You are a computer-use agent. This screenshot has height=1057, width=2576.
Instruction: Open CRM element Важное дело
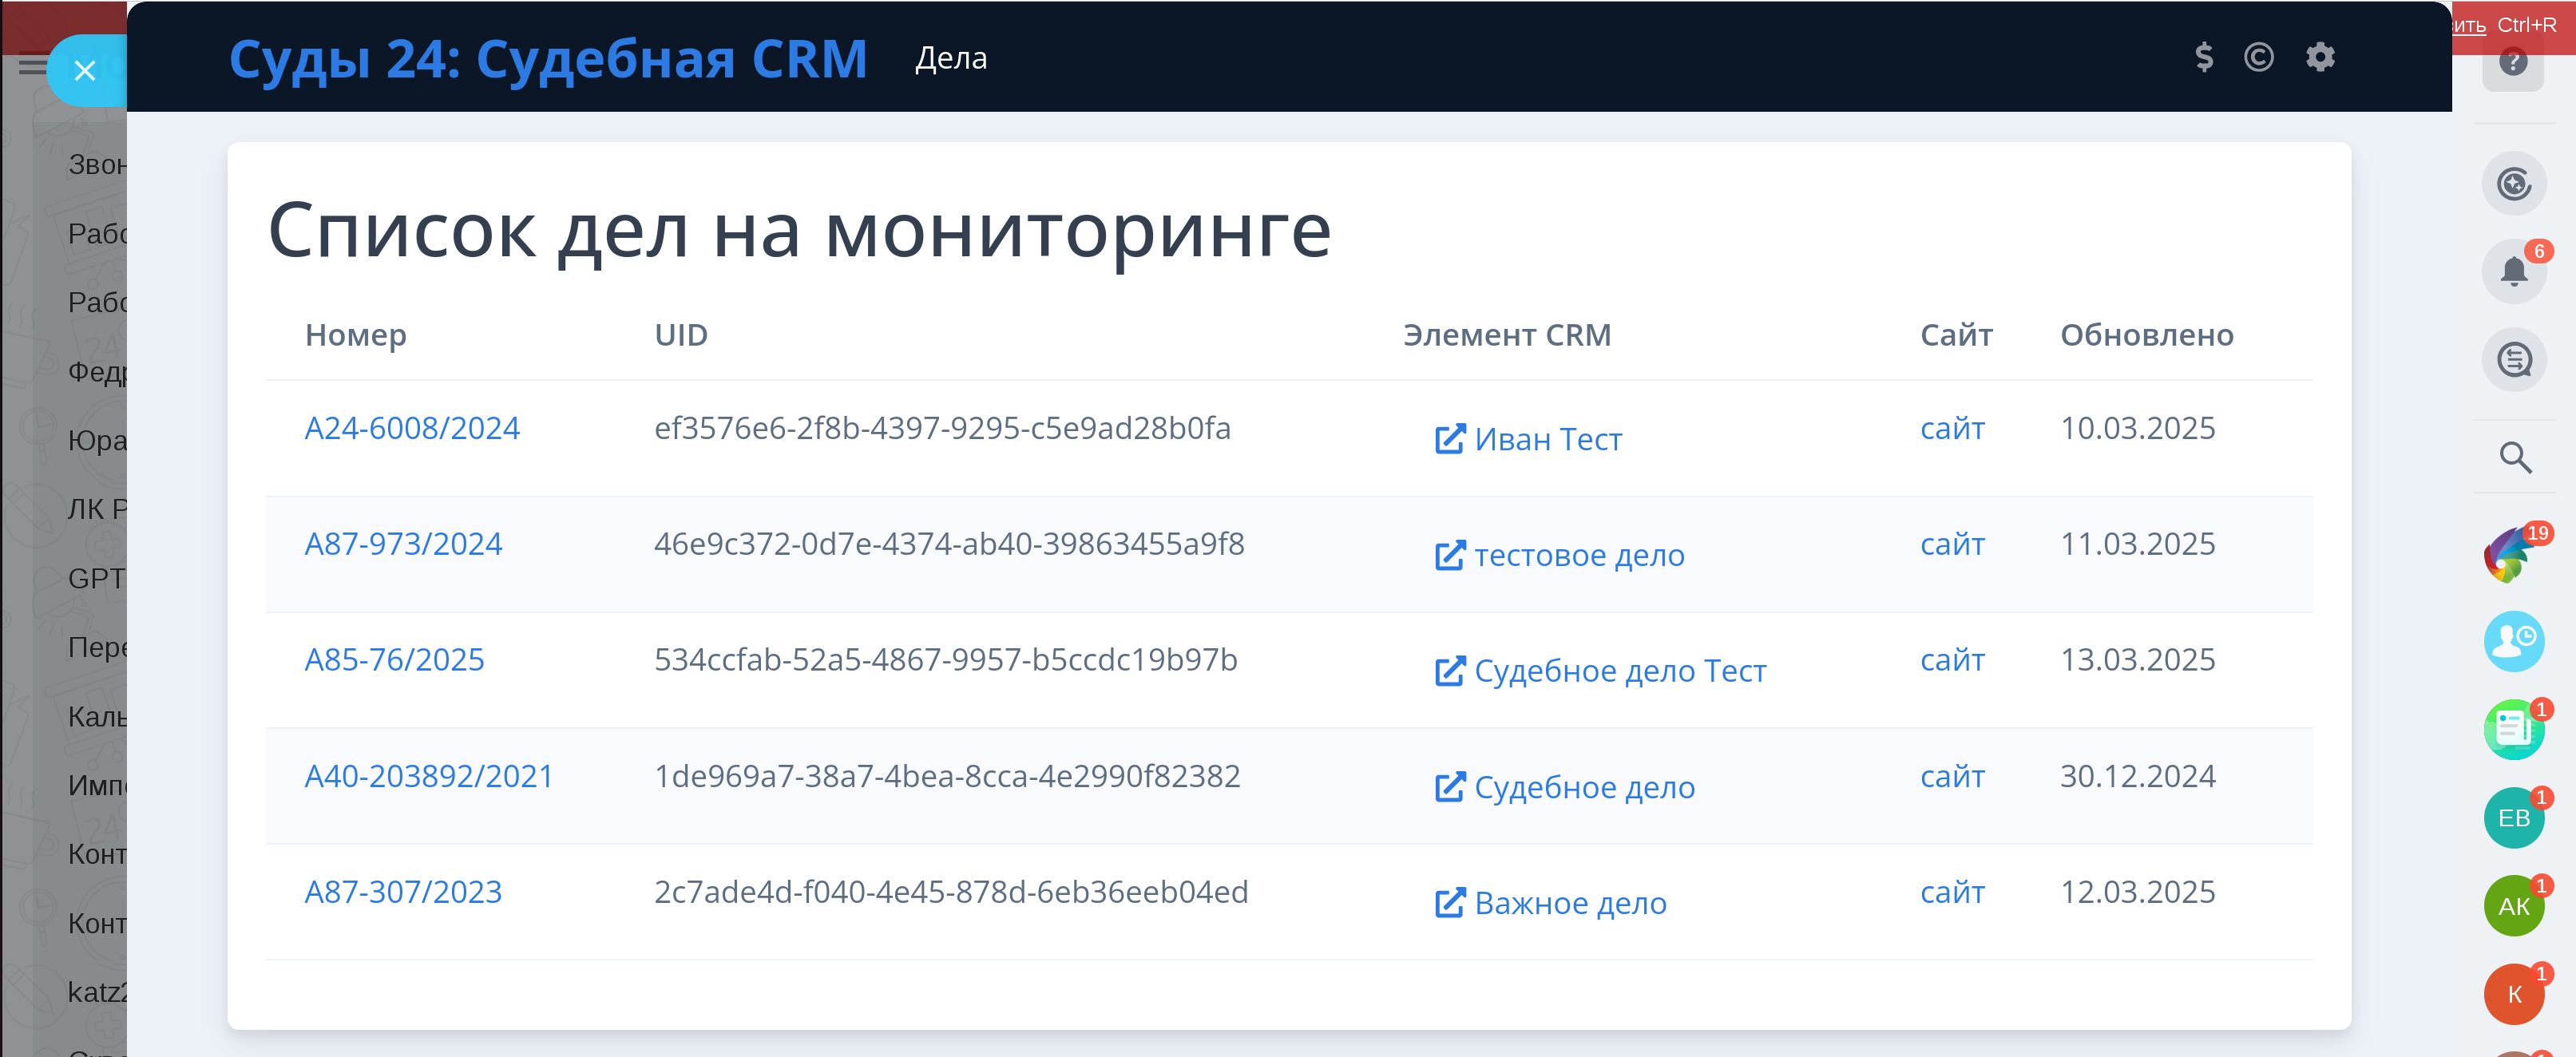[x=1569, y=903]
